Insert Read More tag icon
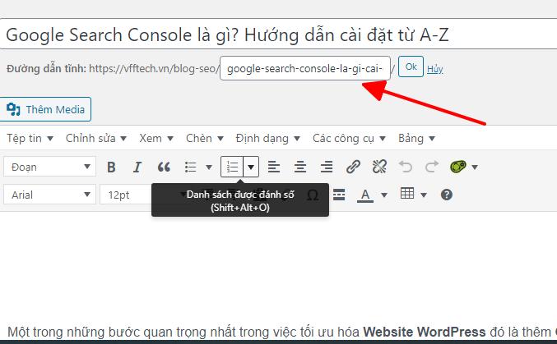The height and width of the screenshot is (344, 557). pyautogui.click(x=339, y=195)
